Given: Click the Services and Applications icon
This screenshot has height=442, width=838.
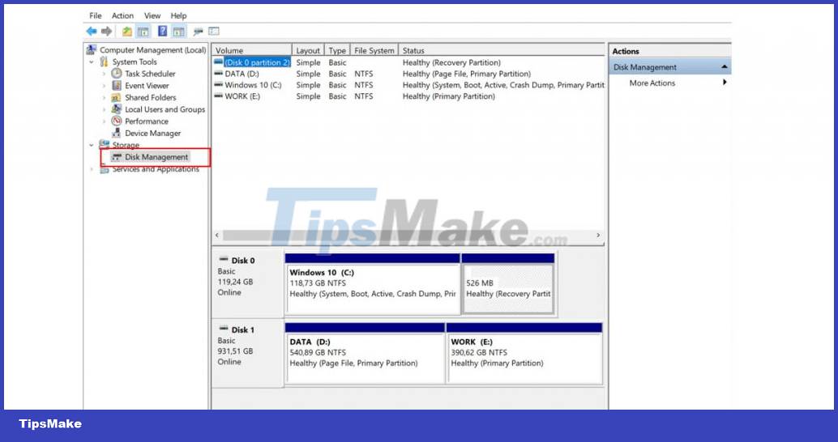Looking at the screenshot, I should click(105, 169).
